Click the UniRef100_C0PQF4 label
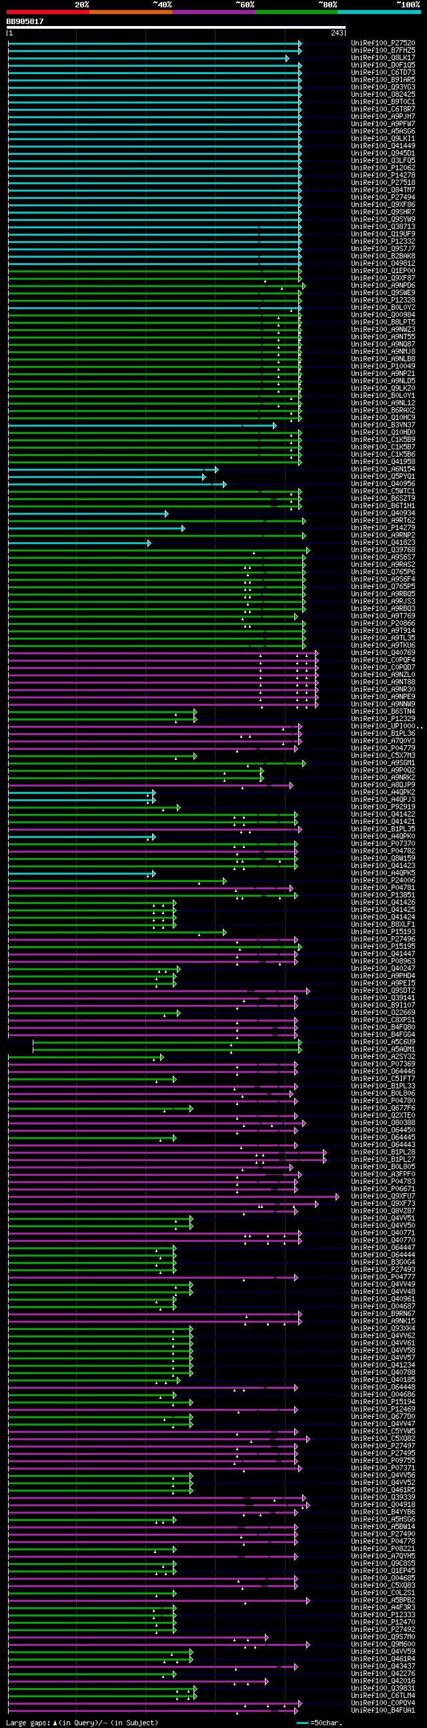The width and height of the screenshot is (427, 1728). tap(383, 661)
